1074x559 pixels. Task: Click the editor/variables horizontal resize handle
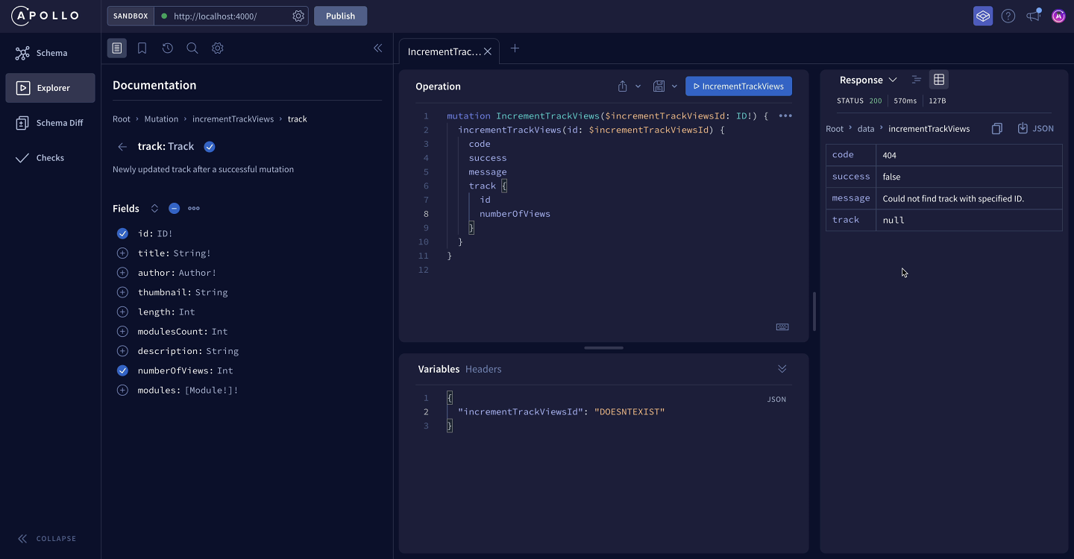point(603,348)
